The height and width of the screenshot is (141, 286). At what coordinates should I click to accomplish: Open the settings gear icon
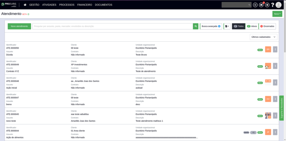coord(267,5)
